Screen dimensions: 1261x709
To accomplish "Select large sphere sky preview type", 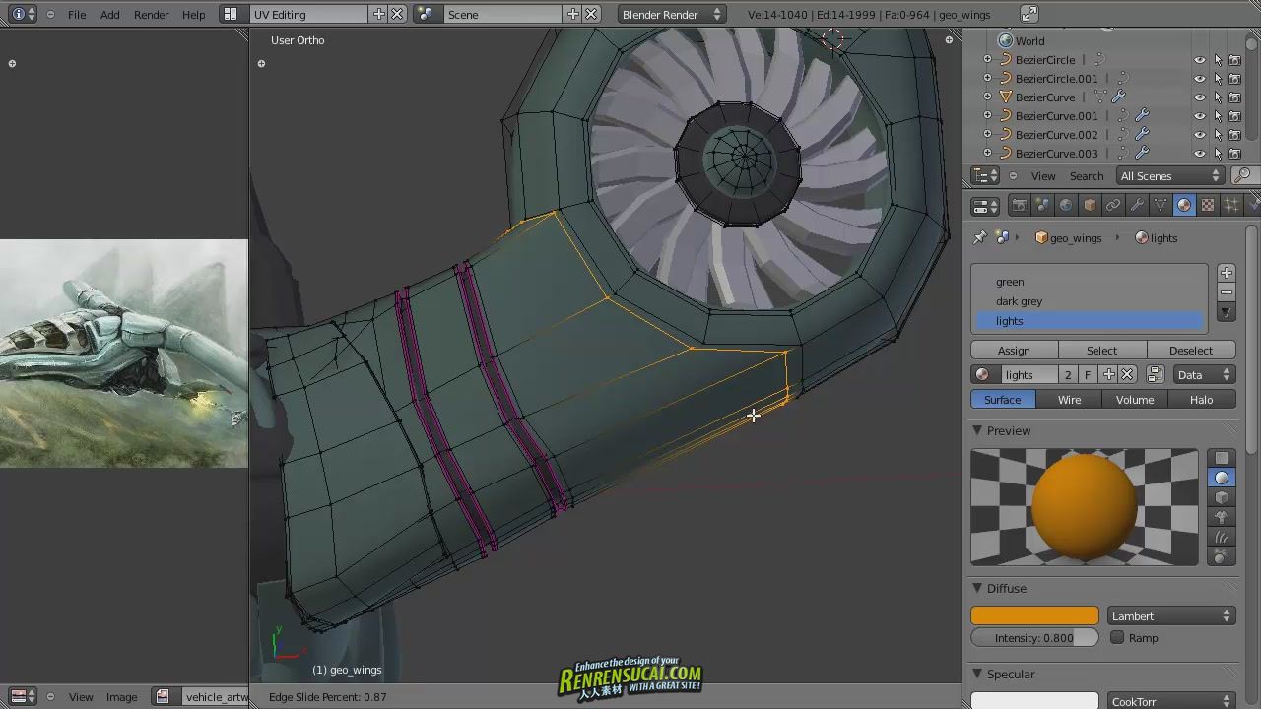I will click(1222, 557).
